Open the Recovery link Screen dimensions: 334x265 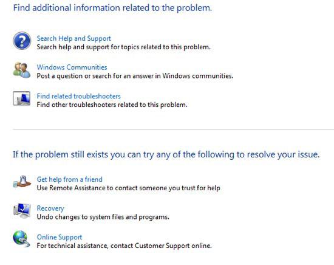pyautogui.click(x=50, y=208)
